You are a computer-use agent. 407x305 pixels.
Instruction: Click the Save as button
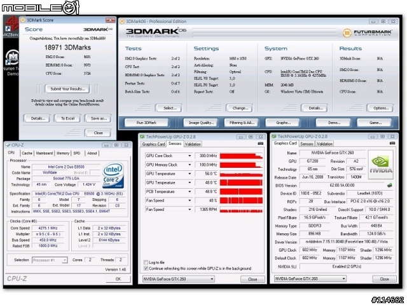click(99, 119)
